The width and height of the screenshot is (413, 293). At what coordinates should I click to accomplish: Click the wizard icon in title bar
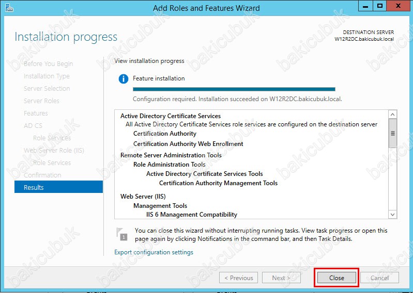(x=9, y=8)
